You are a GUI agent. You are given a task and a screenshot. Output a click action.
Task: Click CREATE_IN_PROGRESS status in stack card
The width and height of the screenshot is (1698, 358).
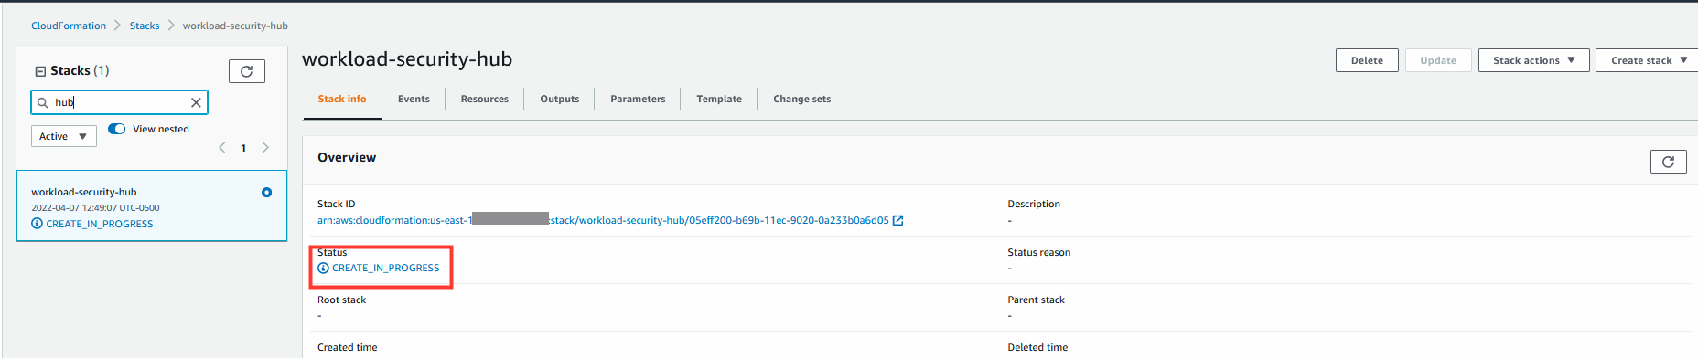tap(100, 224)
